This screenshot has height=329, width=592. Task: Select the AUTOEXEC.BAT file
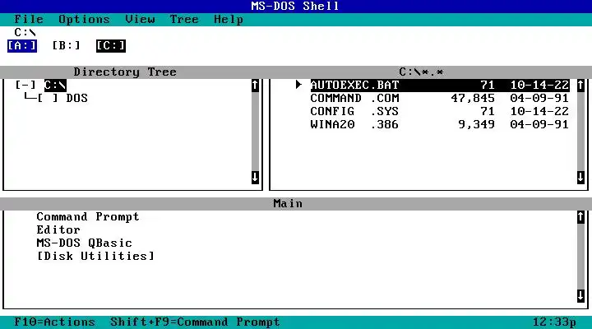tap(440, 86)
